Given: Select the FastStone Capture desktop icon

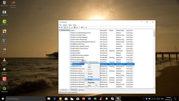Looking at the screenshot, I should coord(4,33).
